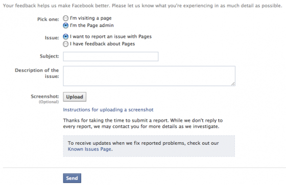The width and height of the screenshot is (286, 185).
Task: Grab the textarea resize handle corner
Action: point(233,84)
